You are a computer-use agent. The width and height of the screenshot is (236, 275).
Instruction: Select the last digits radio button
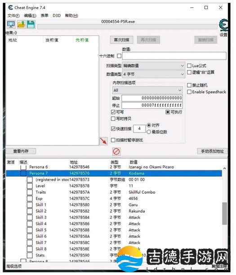tap(149, 132)
